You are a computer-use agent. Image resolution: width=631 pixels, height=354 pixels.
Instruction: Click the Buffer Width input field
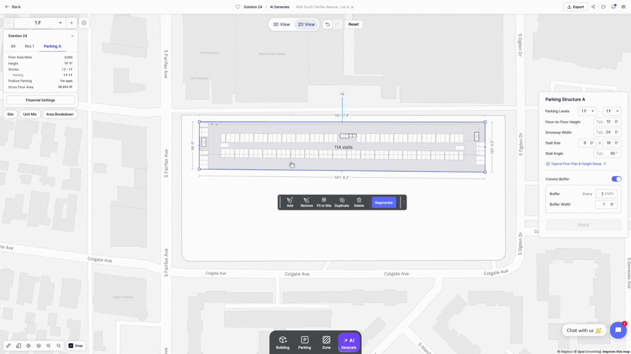(606, 204)
